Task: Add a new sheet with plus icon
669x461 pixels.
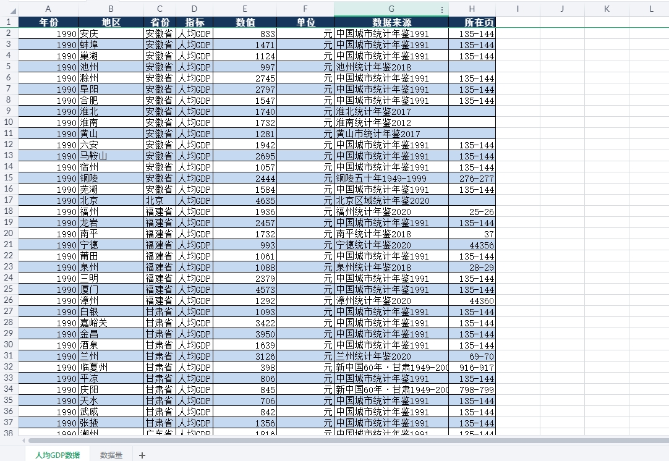Action: click(x=142, y=455)
